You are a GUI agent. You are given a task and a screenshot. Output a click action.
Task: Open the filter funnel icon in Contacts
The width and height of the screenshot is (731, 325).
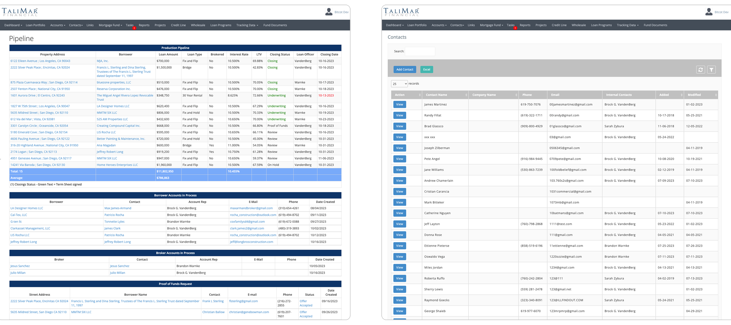(711, 70)
